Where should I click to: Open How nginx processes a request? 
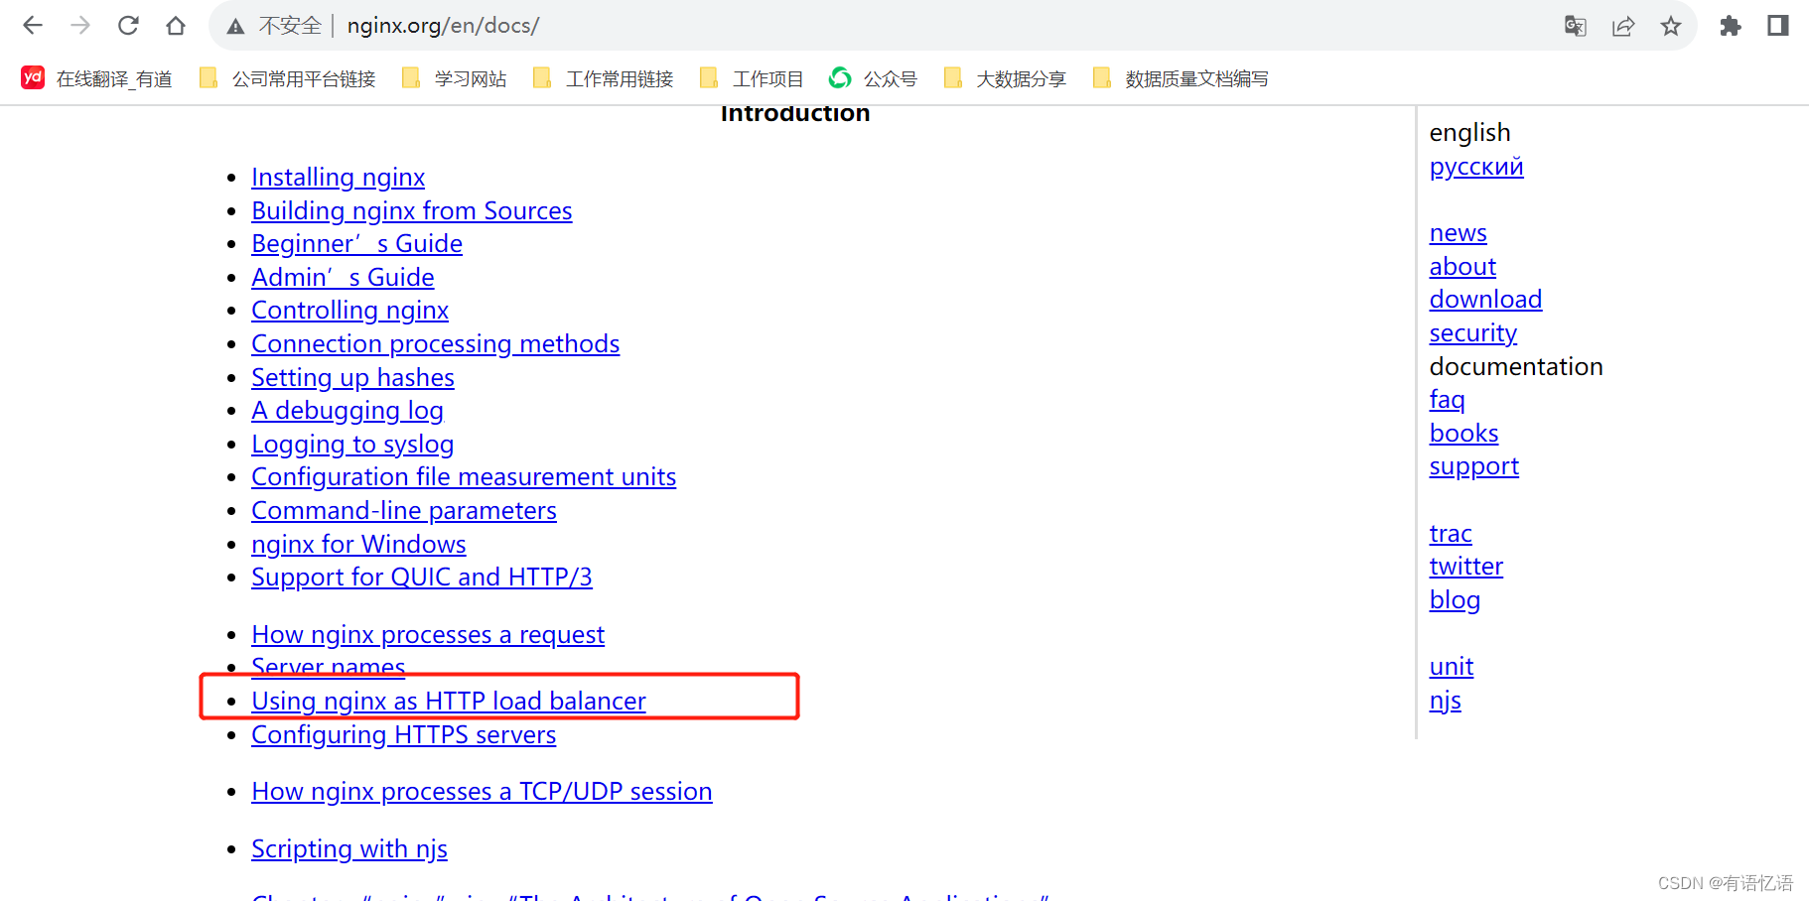click(x=428, y=635)
